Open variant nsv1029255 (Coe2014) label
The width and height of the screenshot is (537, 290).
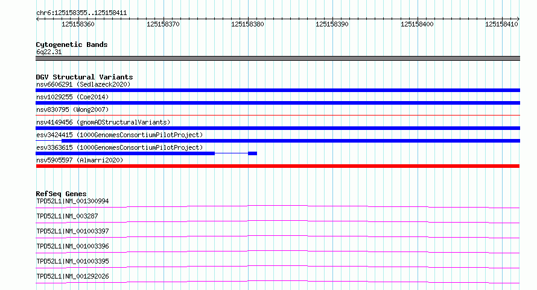tap(72, 97)
